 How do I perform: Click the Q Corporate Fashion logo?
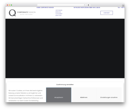22,13
